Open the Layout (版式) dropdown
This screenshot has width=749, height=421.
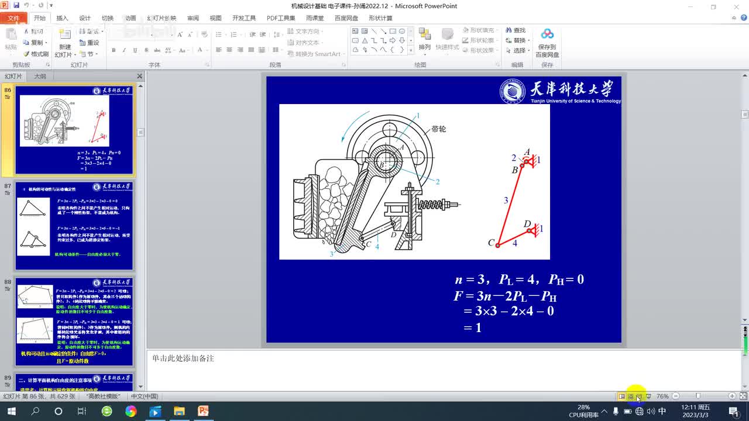pyautogui.click(x=90, y=32)
